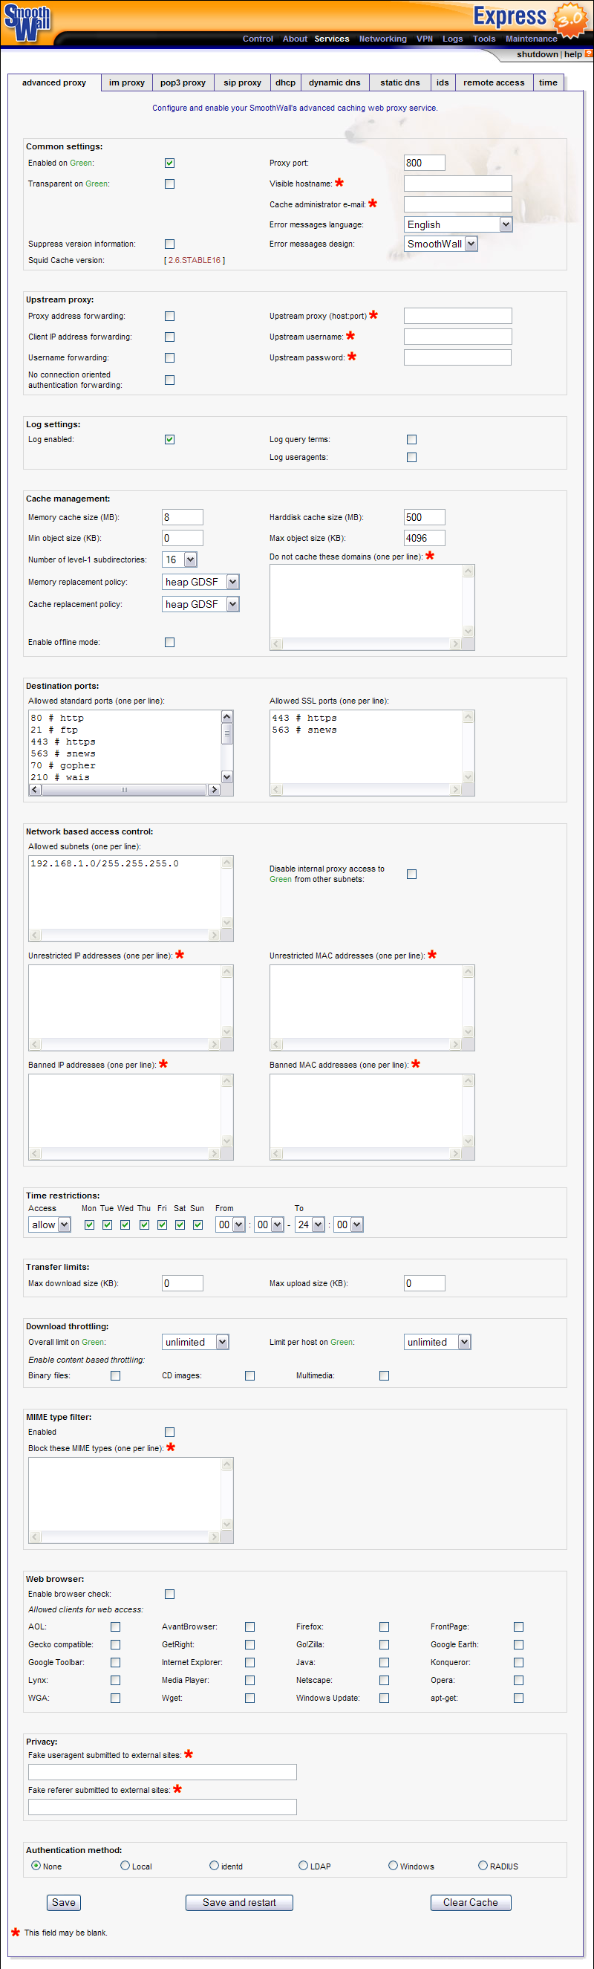Click the Clear Cache button
594x1969 pixels.
470,1903
